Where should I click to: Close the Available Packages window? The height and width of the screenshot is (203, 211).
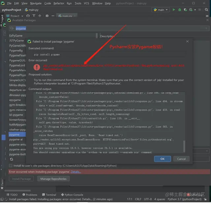(x=207, y=20)
